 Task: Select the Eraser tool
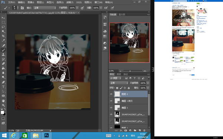click(x=3, y=63)
